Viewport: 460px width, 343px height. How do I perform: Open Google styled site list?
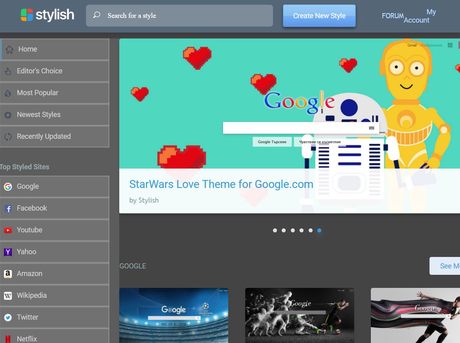point(55,186)
